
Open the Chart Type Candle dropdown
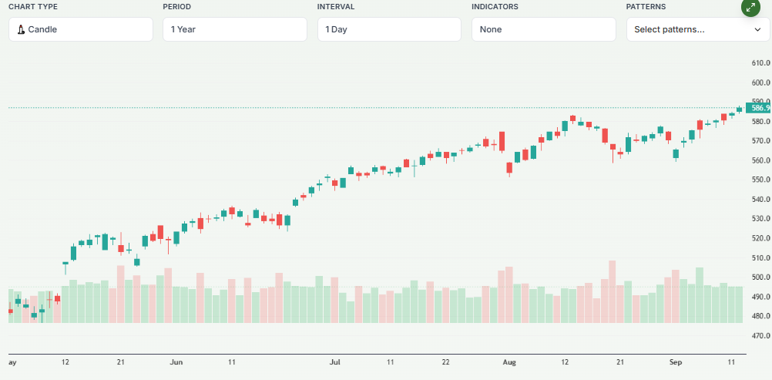coord(81,29)
